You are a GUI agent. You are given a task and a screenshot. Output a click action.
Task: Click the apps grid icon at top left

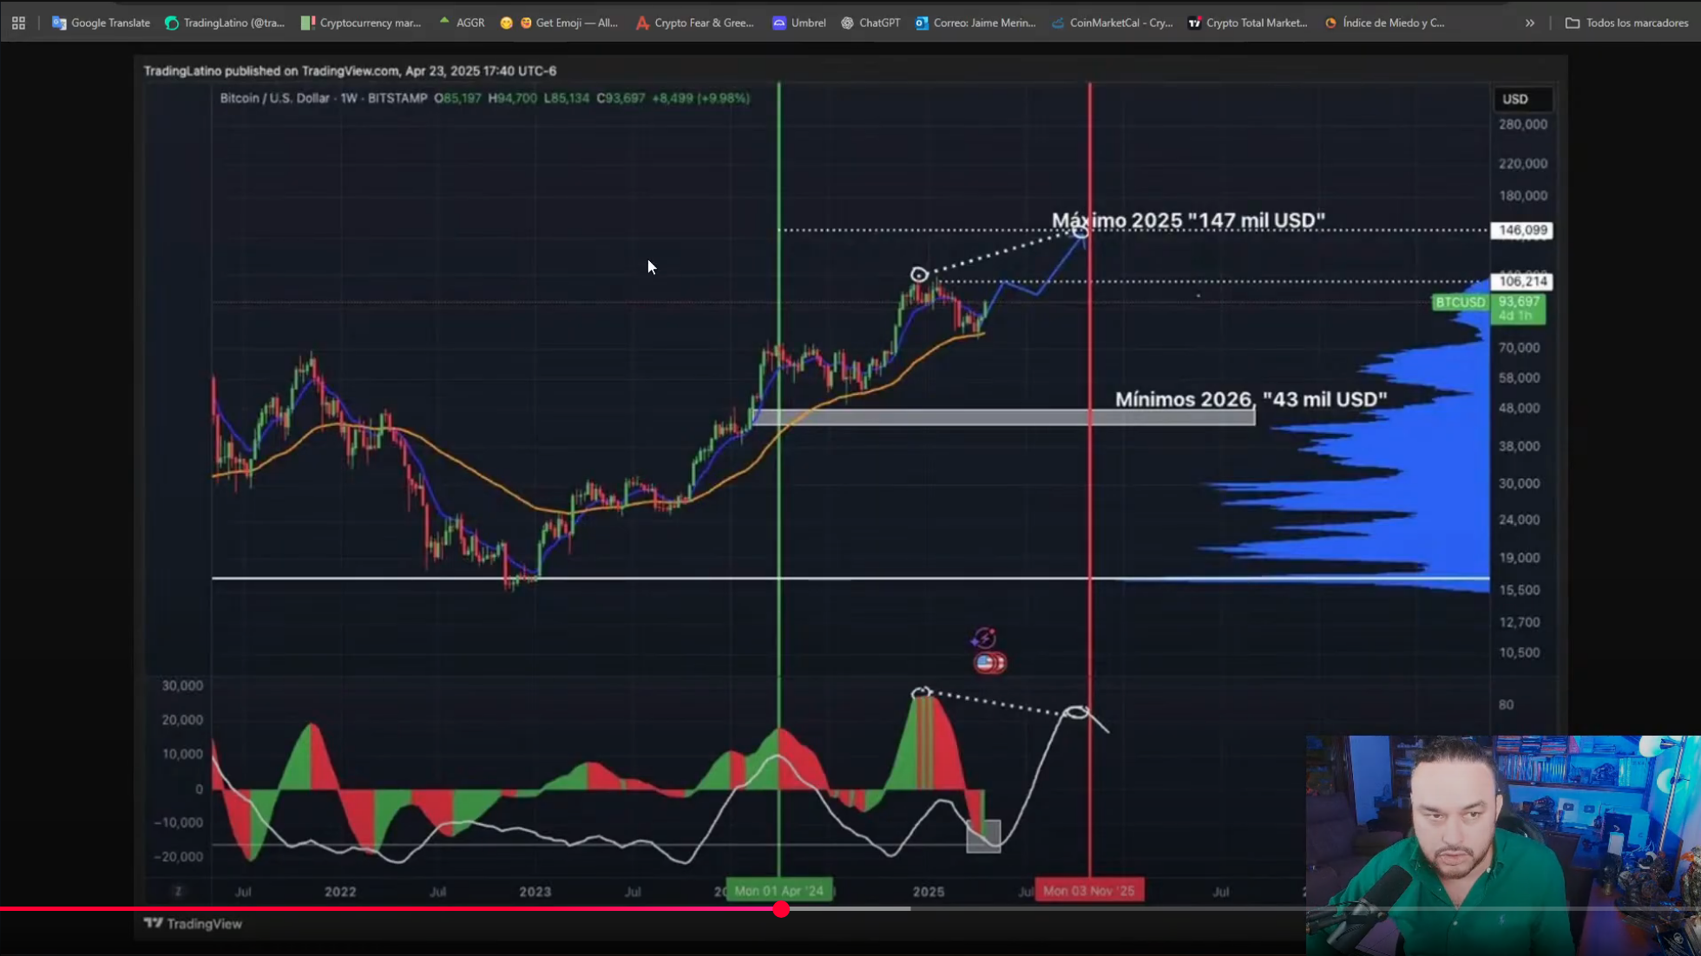(x=17, y=23)
